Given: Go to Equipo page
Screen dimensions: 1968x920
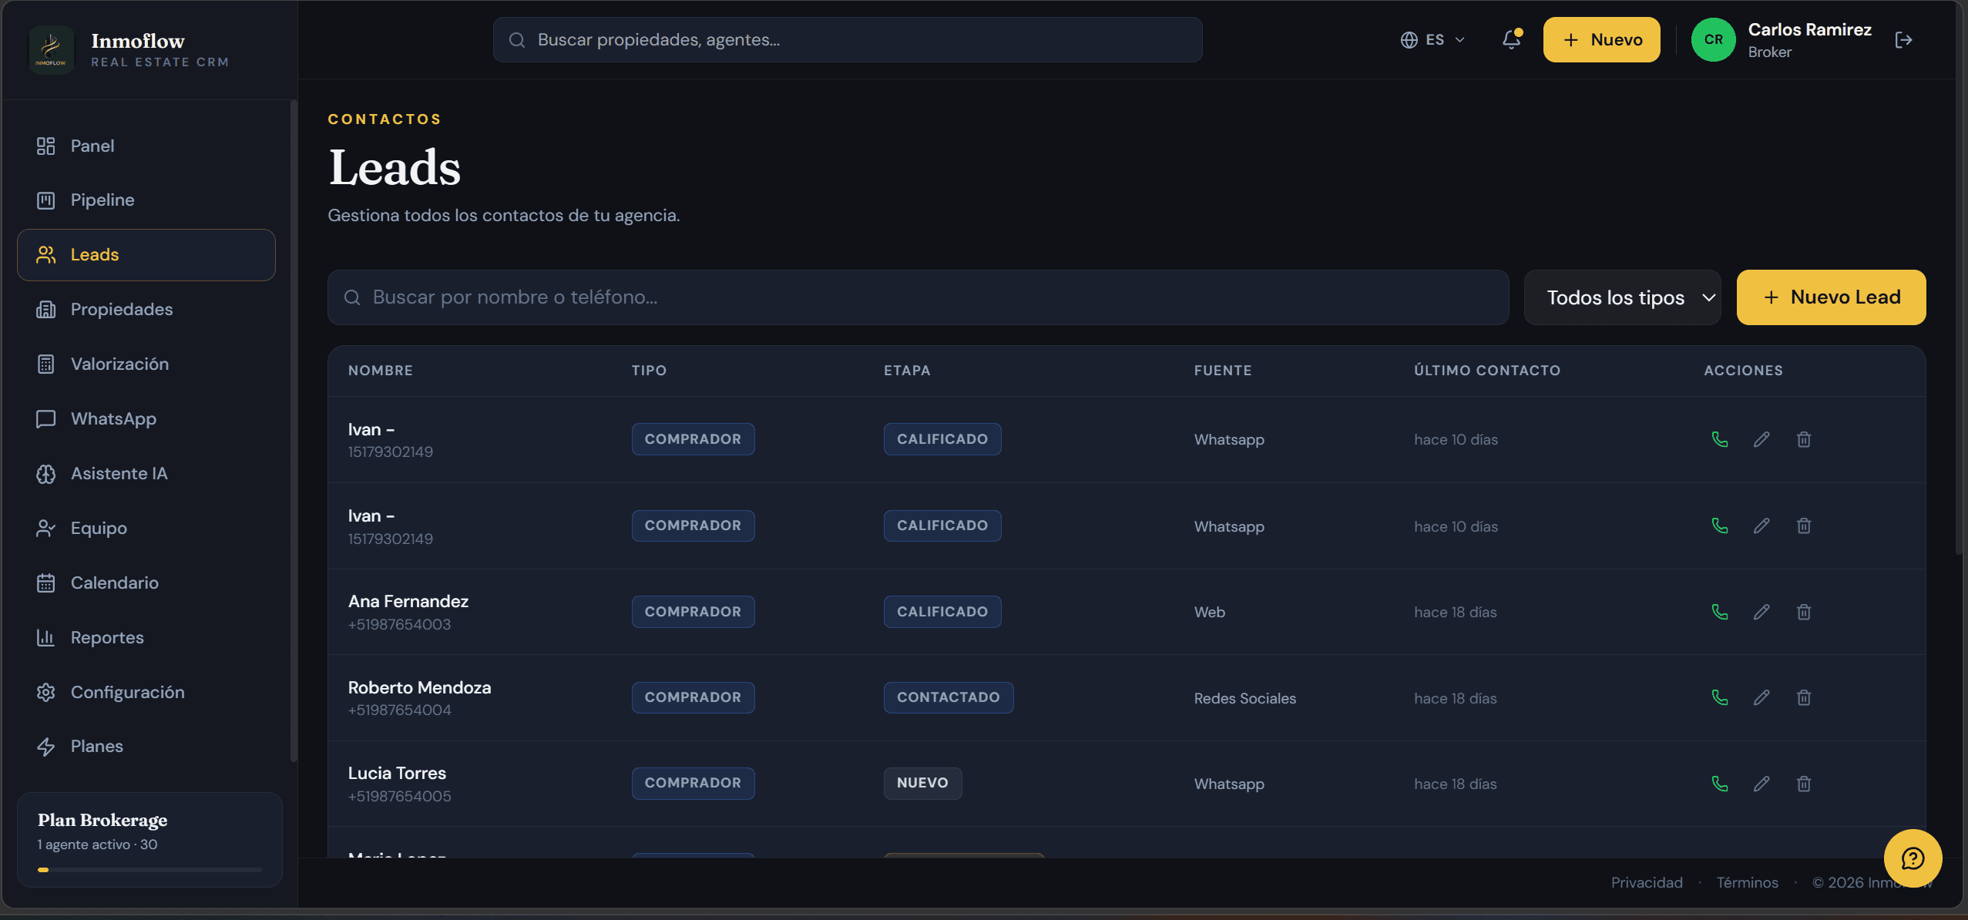Looking at the screenshot, I should [x=146, y=528].
